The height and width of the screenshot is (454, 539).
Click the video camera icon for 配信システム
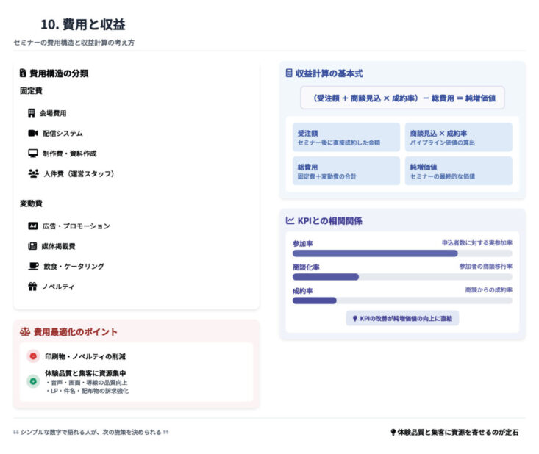32,133
